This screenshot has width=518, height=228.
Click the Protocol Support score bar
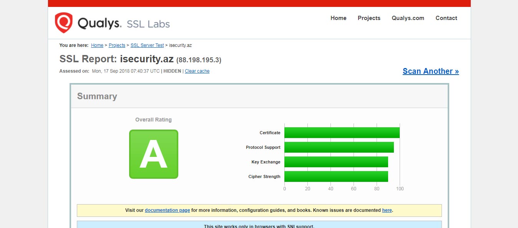[339, 147]
